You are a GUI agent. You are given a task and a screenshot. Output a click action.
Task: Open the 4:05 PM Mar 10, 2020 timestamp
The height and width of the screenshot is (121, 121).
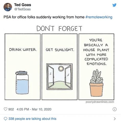(34, 109)
